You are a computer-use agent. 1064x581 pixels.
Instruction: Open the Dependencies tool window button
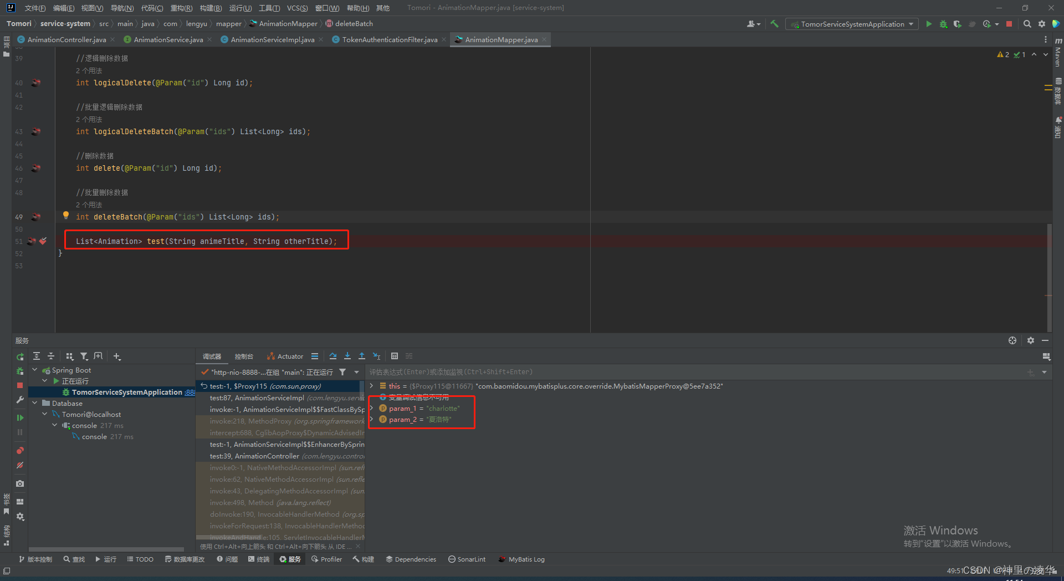coord(411,559)
